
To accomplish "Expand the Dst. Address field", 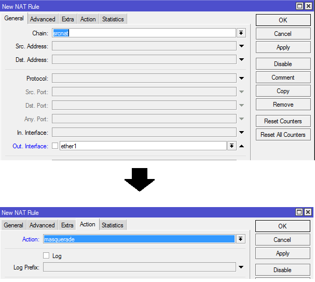I will (x=241, y=60).
